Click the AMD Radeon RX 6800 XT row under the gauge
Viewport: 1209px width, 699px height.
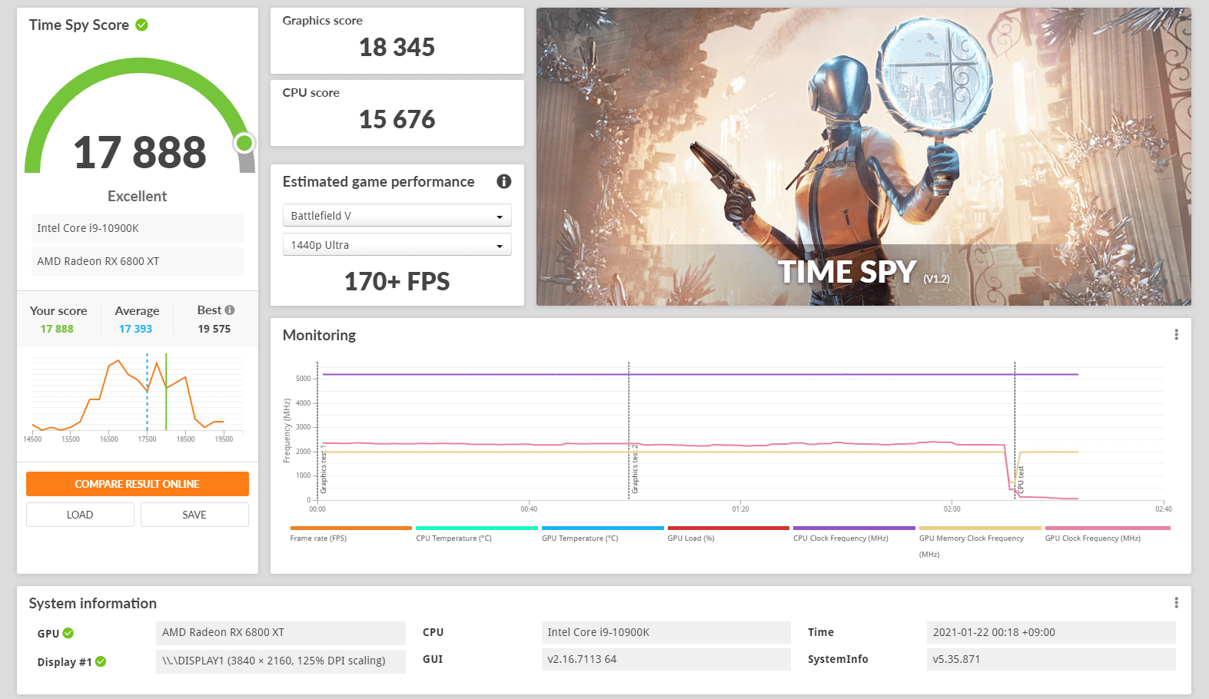(x=138, y=261)
